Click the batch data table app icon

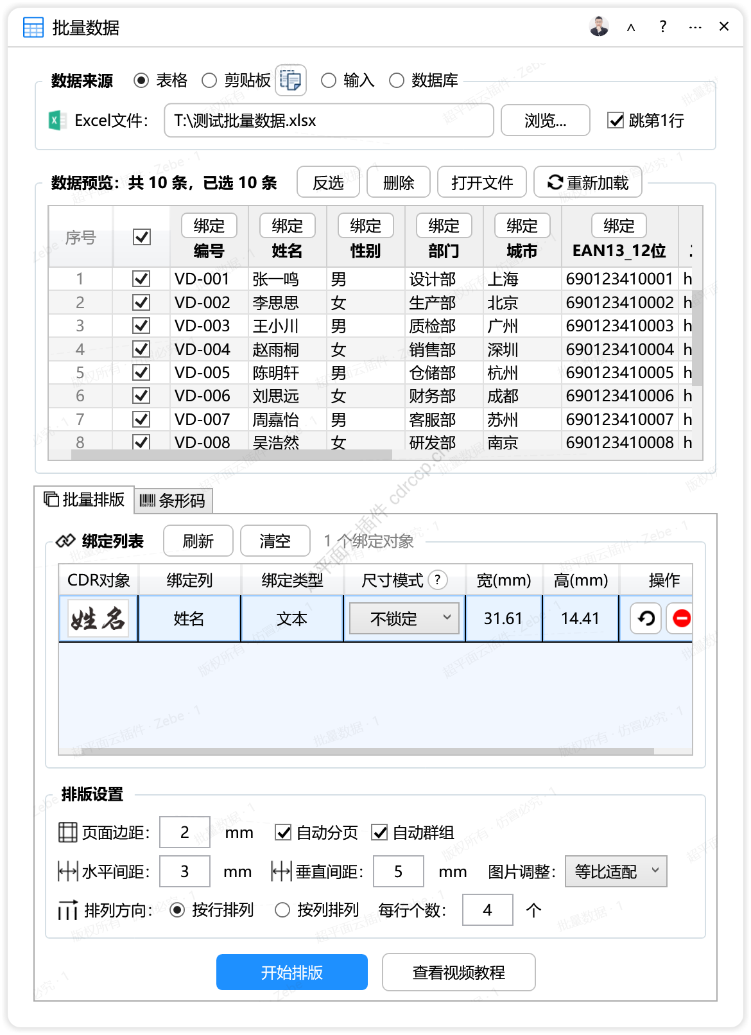[x=33, y=28]
